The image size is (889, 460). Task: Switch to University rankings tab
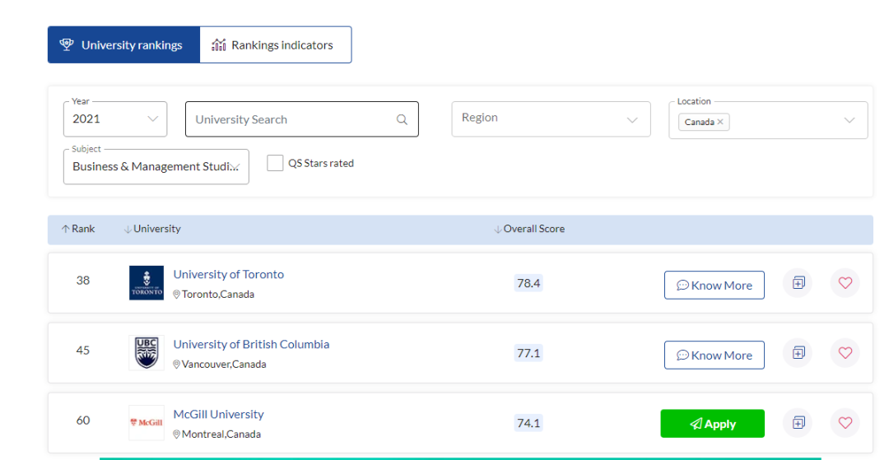[x=123, y=45]
